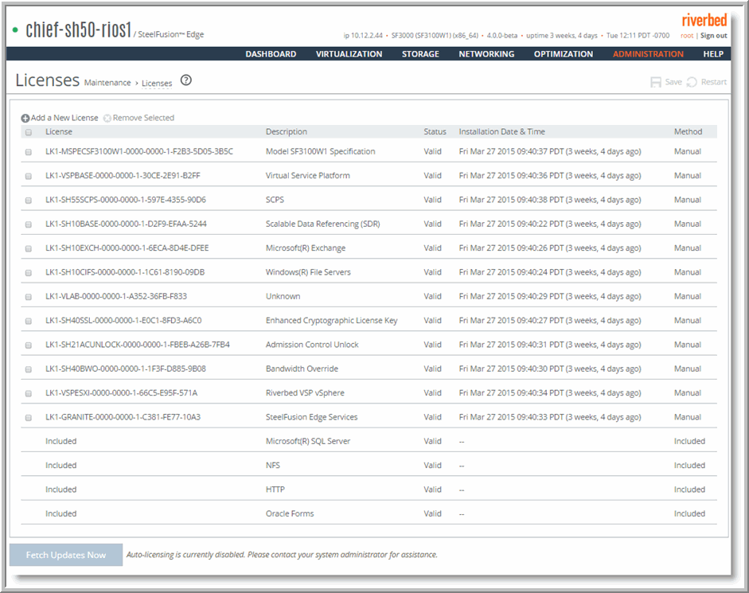Check the LK1-MSPECSF3100W1 license checkbox
The image size is (749, 593).
[29, 152]
